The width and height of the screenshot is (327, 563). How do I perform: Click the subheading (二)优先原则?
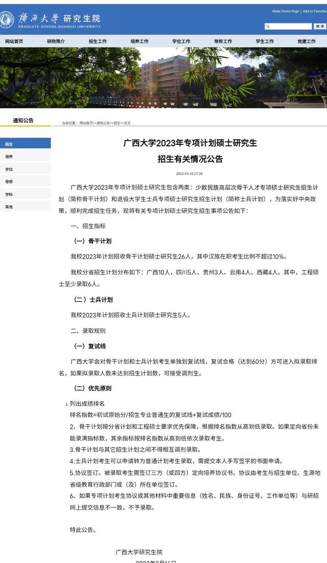[x=92, y=388]
